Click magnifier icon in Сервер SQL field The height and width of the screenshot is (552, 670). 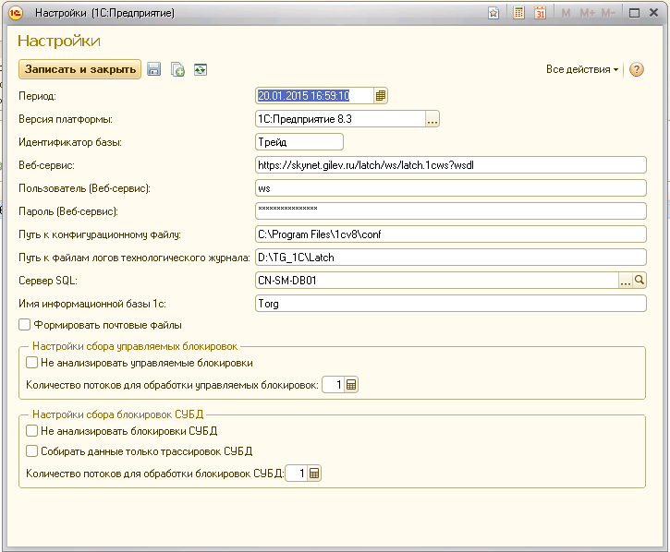(x=640, y=281)
